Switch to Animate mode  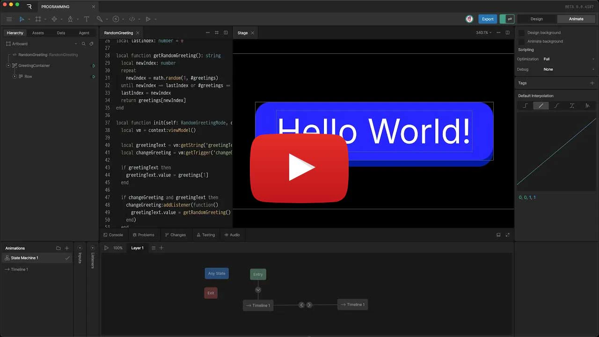576,19
